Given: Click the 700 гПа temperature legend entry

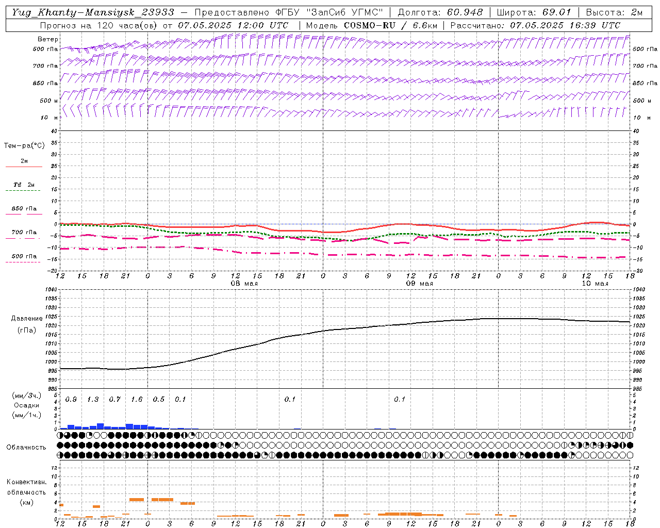Looking at the screenshot, I should (24, 233).
